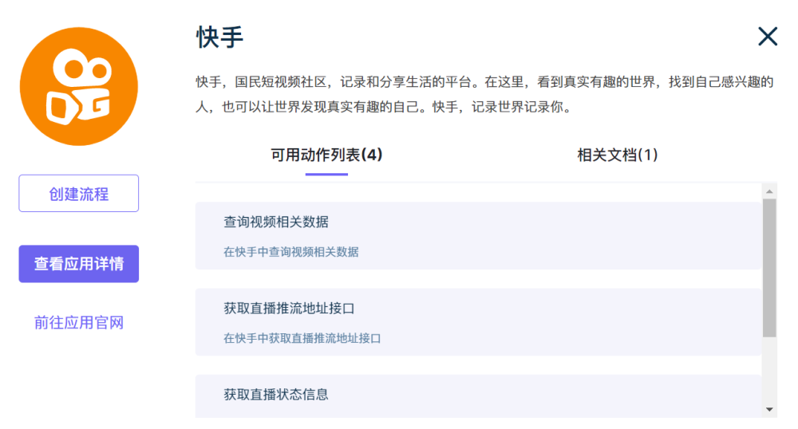Open 查看应用详情 for the app
Image resolution: width=798 pixels, height=429 pixels.
pyautogui.click(x=79, y=264)
